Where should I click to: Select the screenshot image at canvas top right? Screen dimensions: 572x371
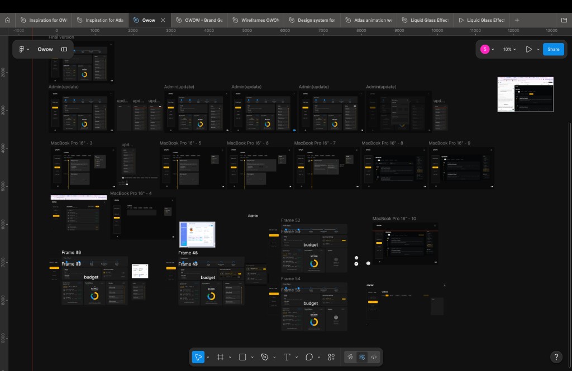tap(525, 94)
